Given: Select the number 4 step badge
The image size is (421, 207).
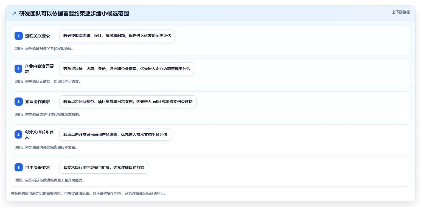Looking at the screenshot, I should tap(19, 134).
